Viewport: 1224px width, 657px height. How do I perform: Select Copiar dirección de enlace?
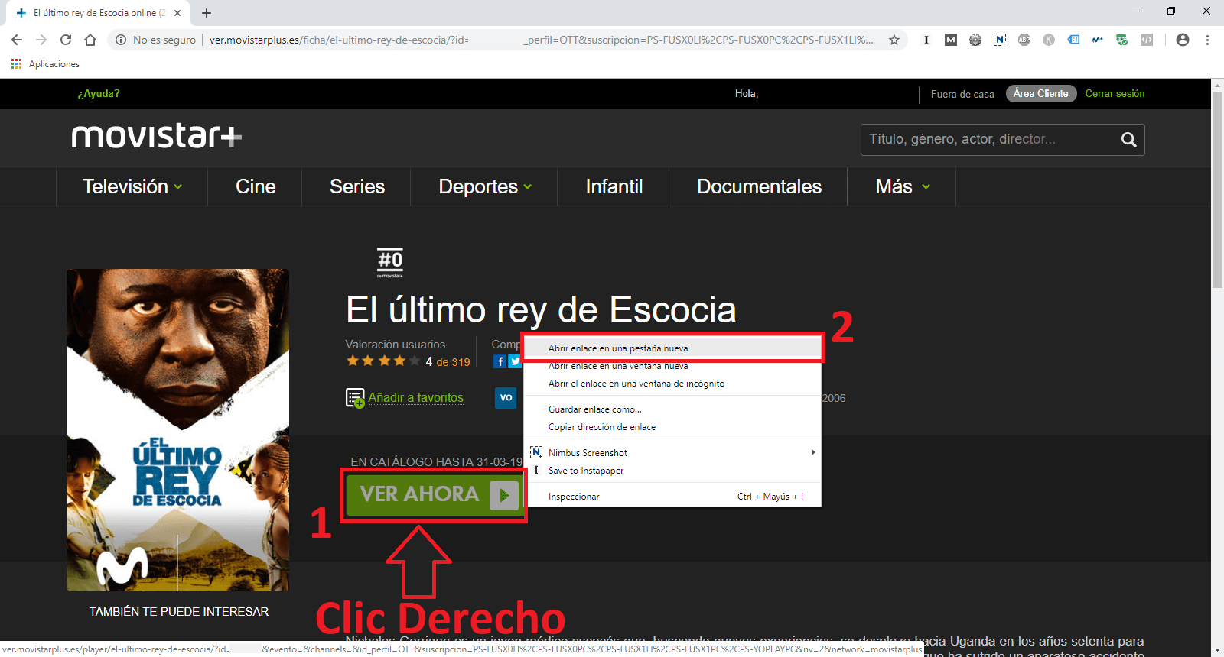(x=672, y=427)
